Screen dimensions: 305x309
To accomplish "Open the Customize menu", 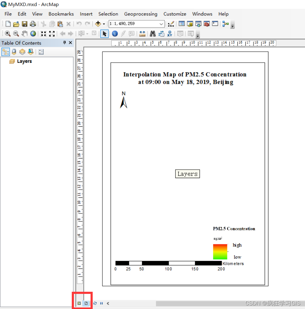I will (x=175, y=14).
